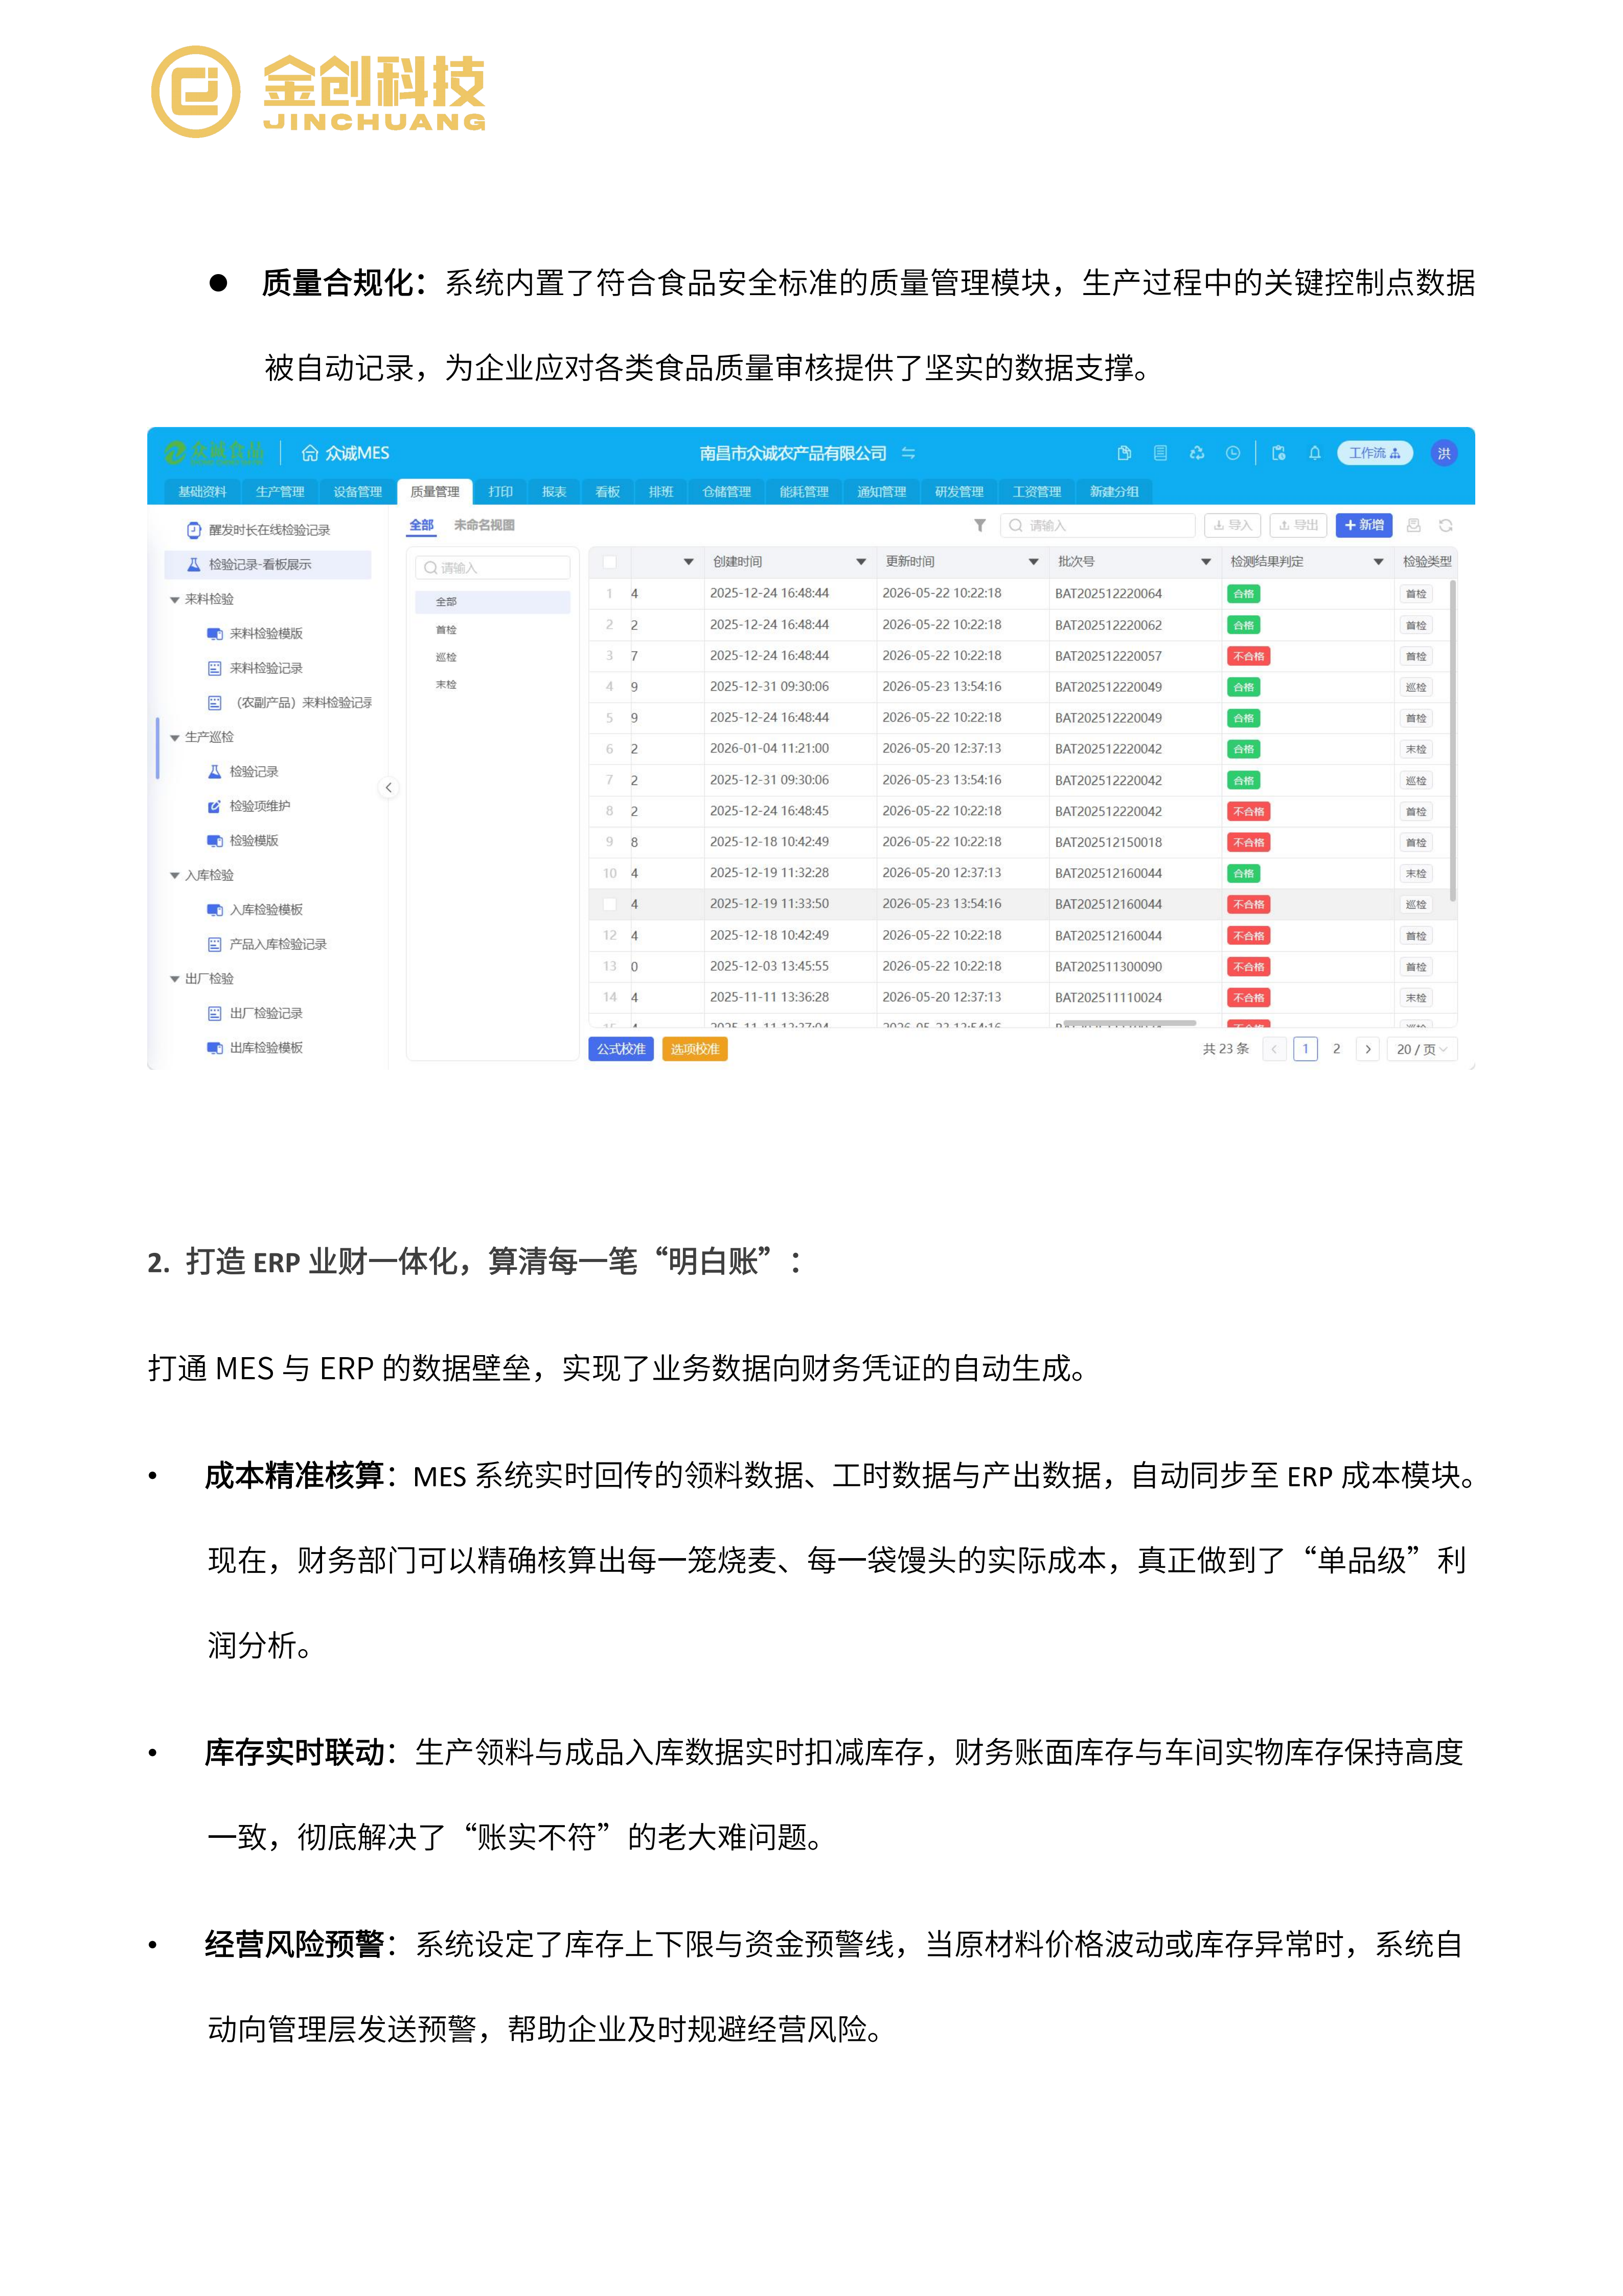The image size is (1623, 2296).
Task: Open (农副产品)来料检验记录 item
Action: [290, 703]
